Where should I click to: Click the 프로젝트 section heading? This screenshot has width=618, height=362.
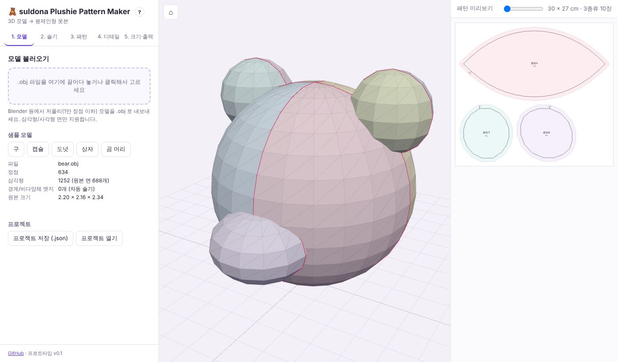19,224
